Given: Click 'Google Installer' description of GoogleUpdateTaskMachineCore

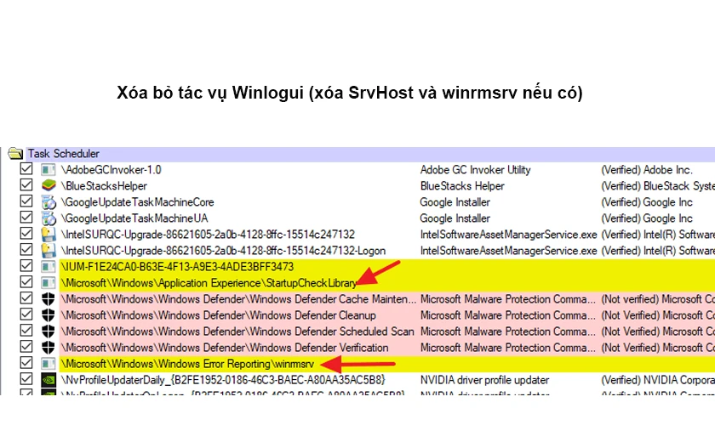Looking at the screenshot, I should tap(455, 202).
